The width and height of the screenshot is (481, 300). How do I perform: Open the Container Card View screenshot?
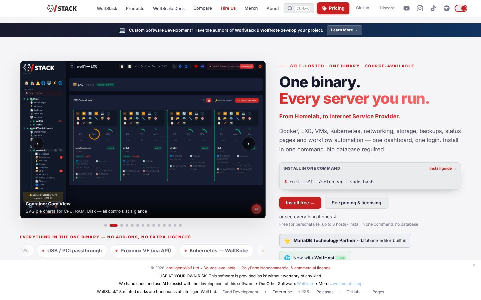(x=143, y=140)
